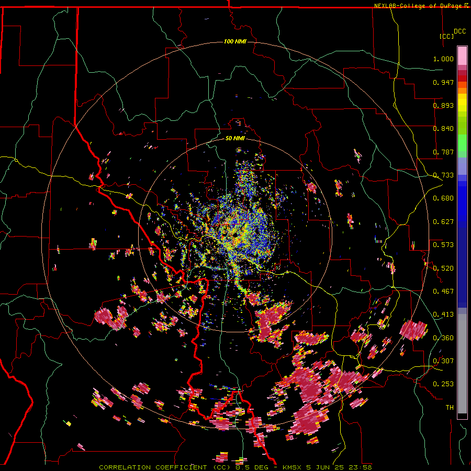Click the 0.680 scale value
Screen dimensions: 471x471
click(443, 198)
